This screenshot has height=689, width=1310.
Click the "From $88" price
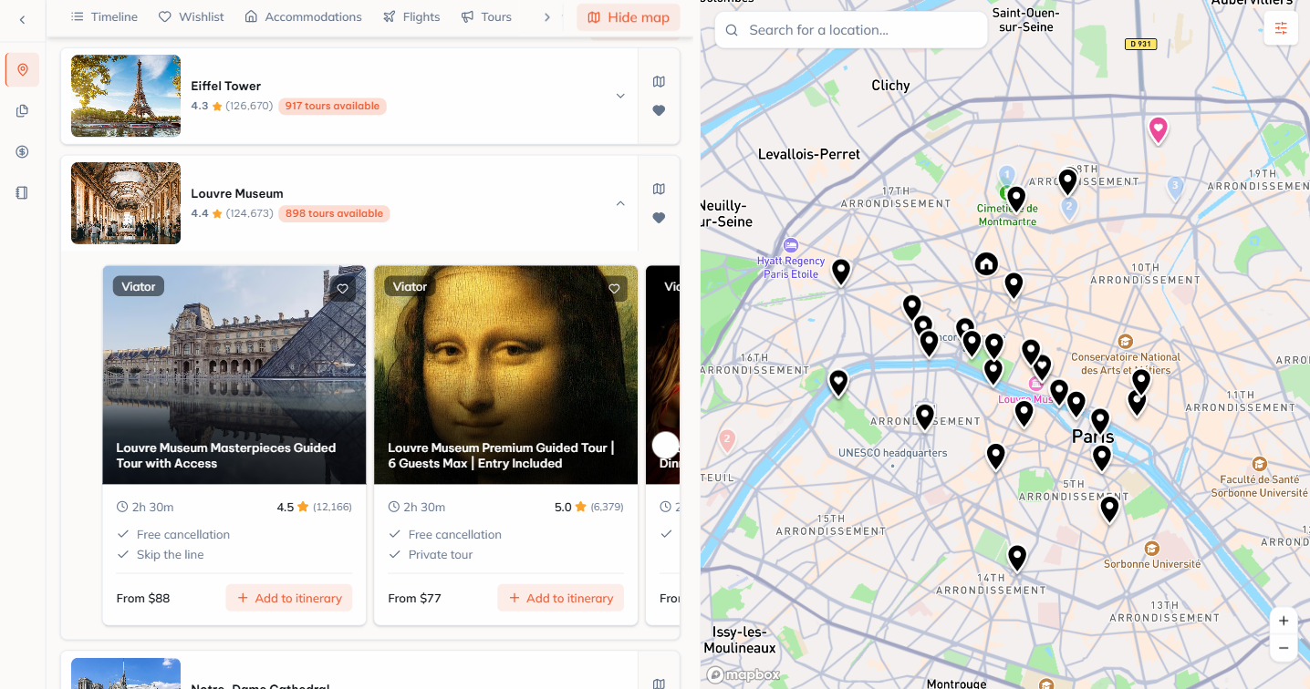[x=143, y=599]
